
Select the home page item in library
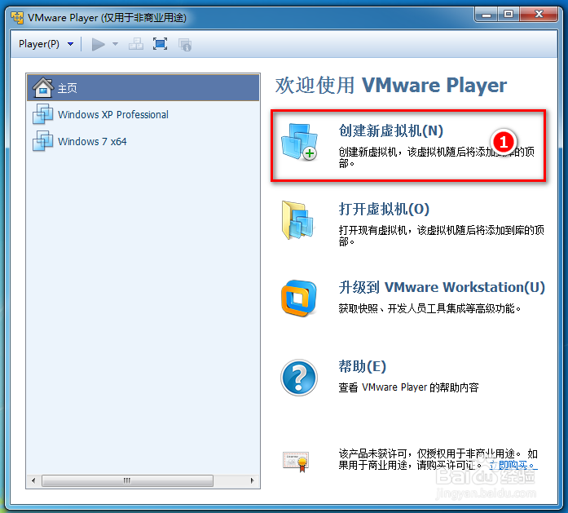click(x=143, y=87)
